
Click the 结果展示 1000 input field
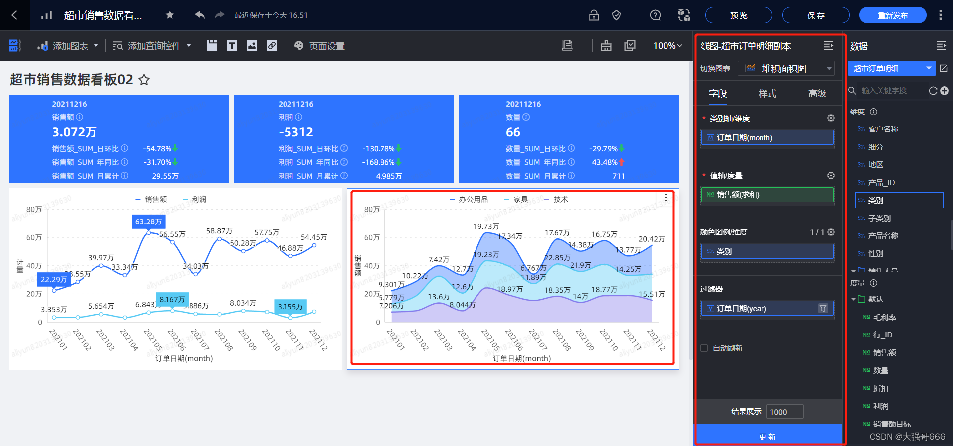pos(785,412)
